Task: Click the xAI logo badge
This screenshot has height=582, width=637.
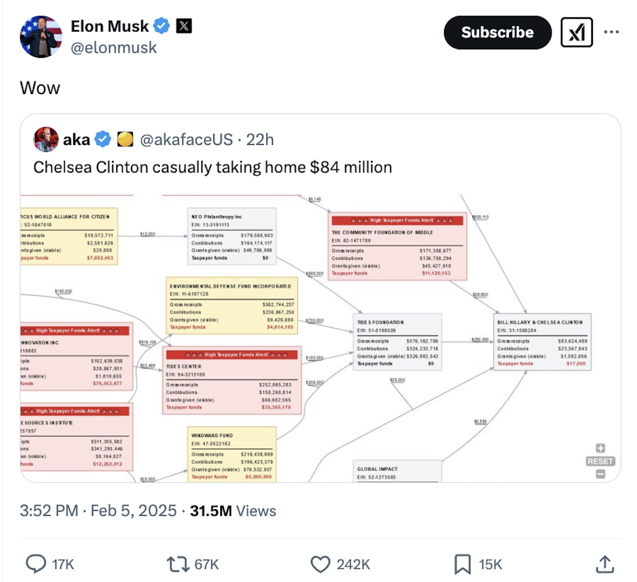Action: (x=577, y=32)
